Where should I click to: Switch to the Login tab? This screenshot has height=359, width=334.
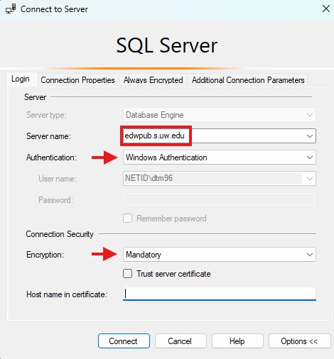[x=21, y=79]
